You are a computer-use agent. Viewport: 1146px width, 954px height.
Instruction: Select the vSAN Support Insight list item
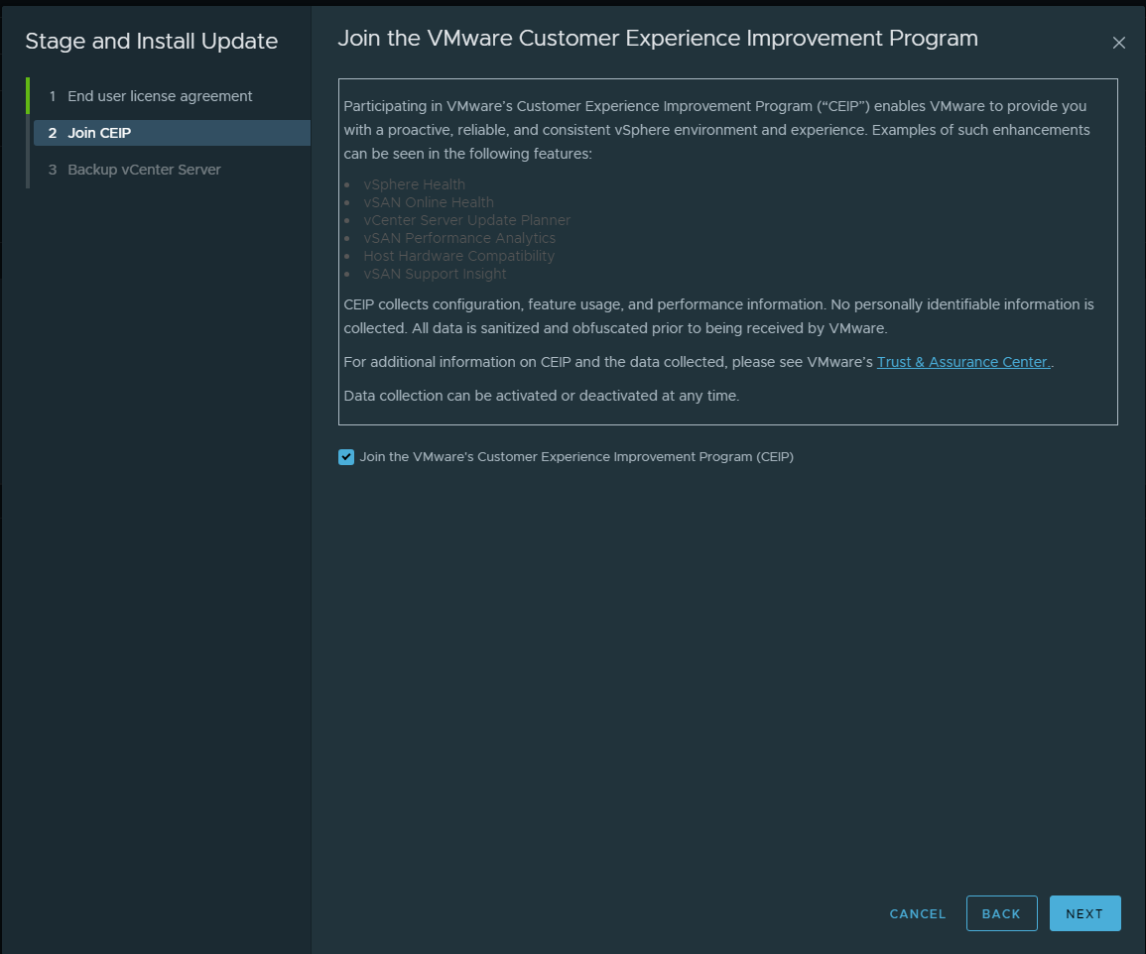[x=435, y=274]
